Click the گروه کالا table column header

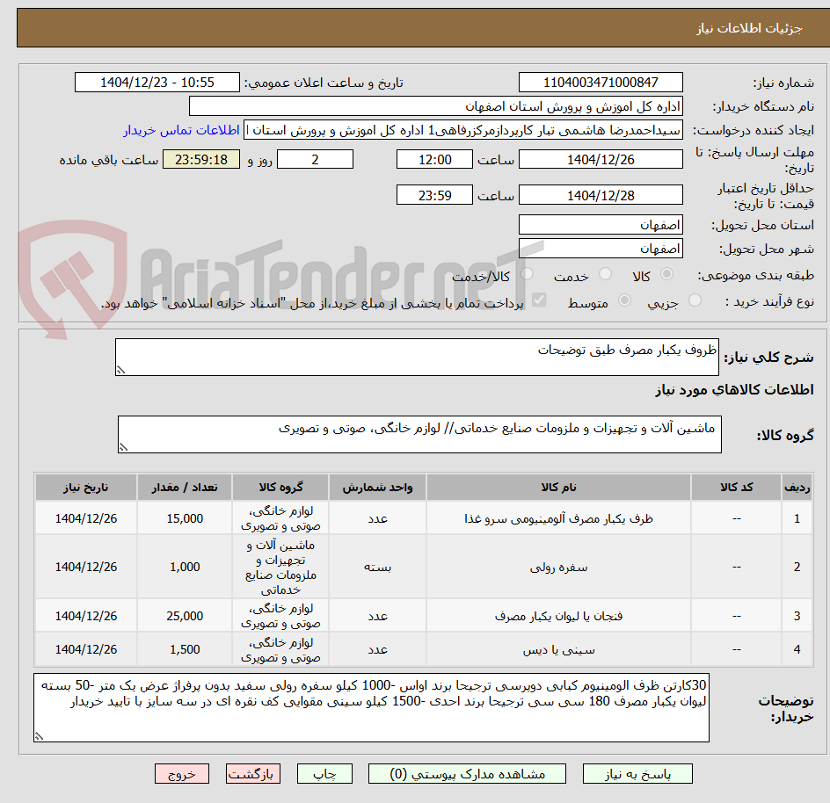click(x=280, y=488)
